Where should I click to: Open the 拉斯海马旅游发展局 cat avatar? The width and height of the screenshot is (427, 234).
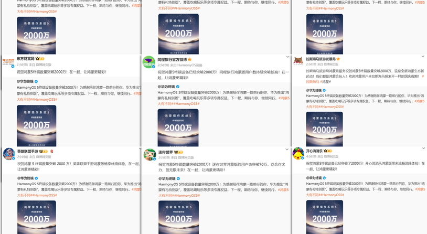point(298,61)
